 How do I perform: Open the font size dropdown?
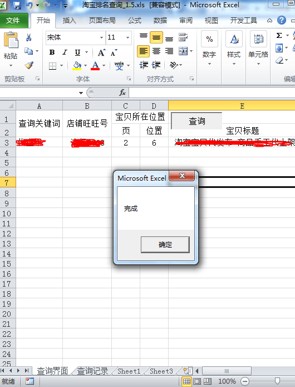(x=127, y=37)
